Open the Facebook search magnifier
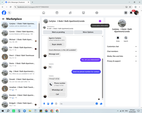The image size is (142, 113). 9,13
